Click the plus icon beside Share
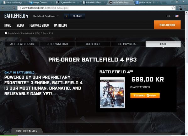This screenshot has width=188, height=136. click(67, 16)
